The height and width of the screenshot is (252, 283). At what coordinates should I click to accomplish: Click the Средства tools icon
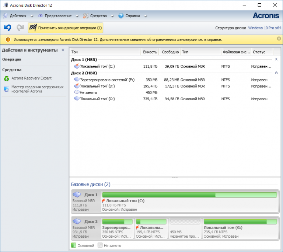click(86, 16)
